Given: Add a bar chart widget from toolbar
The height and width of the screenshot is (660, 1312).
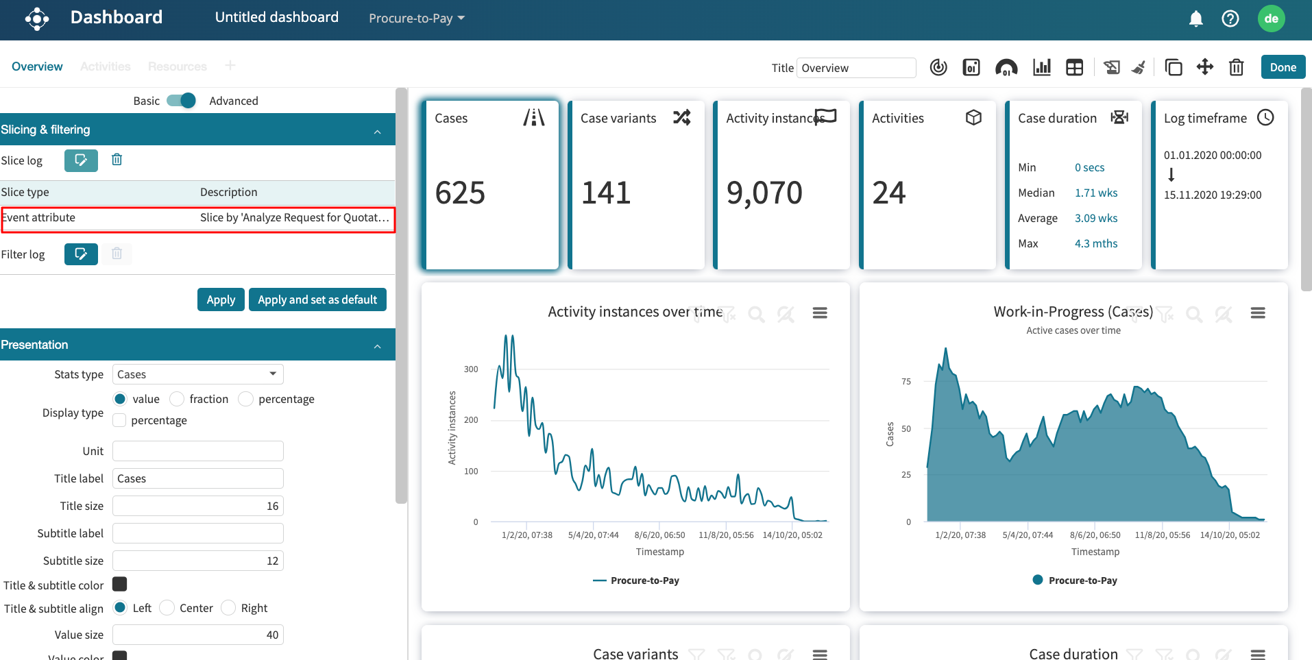Looking at the screenshot, I should coord(1041,67).
